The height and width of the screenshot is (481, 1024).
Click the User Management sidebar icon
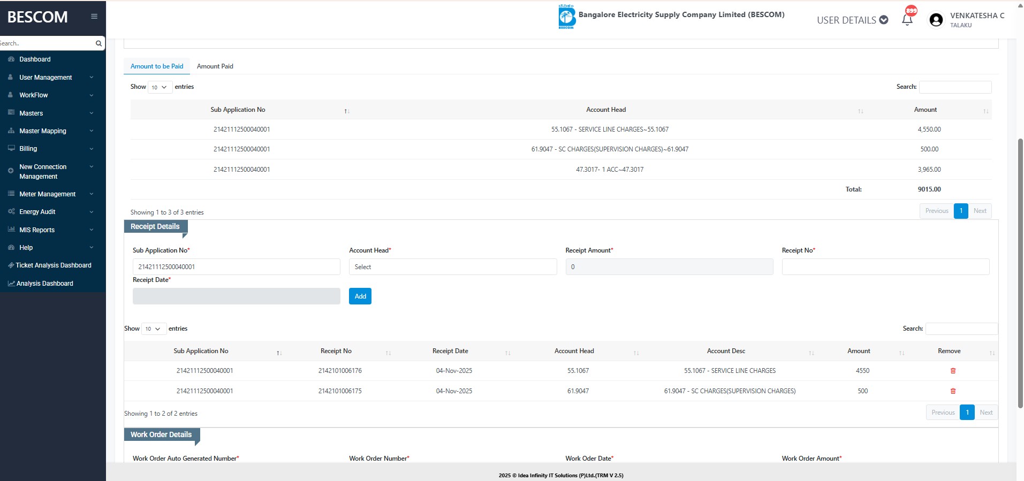click(x=11, y=77)
